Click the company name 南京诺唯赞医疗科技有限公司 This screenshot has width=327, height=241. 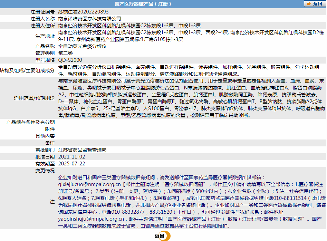point(87,18)
